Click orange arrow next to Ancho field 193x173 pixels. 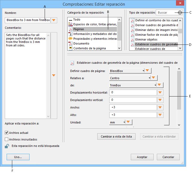[x=160, y=107]
